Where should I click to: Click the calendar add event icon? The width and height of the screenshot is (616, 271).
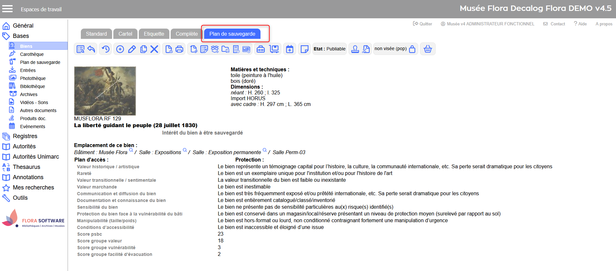pos(290,49)
